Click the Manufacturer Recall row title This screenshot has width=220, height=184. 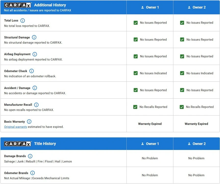[18, 105]
